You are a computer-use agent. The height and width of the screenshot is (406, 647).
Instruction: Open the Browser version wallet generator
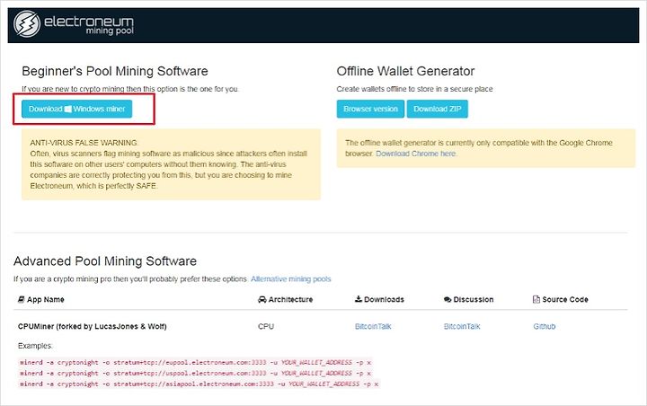[x=370, y=109]
